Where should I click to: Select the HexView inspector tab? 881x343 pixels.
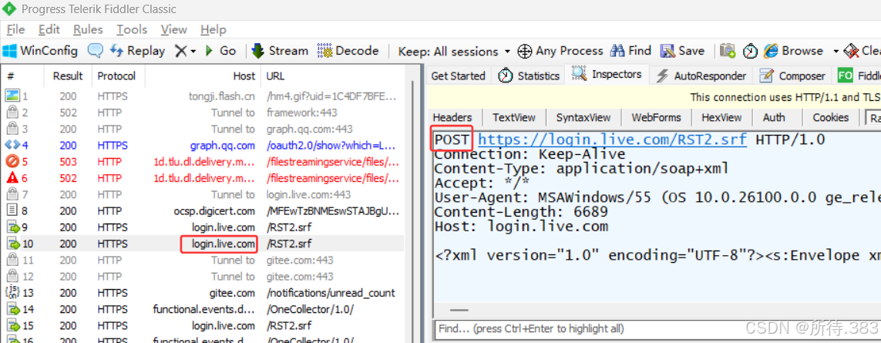pos(721,117)
